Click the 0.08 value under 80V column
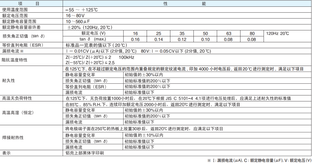 (x=252, y=39)
